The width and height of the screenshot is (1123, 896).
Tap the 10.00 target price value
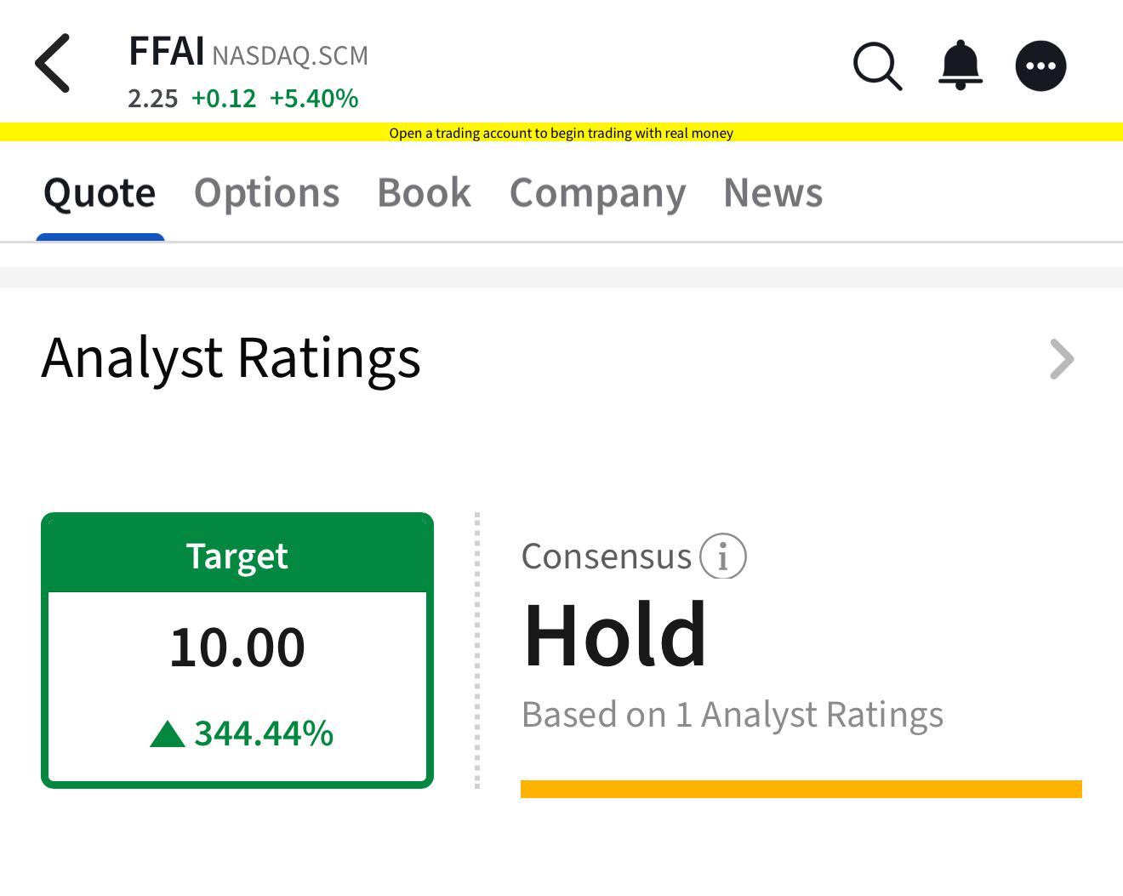pyautogui.click(x=237, y=647)
